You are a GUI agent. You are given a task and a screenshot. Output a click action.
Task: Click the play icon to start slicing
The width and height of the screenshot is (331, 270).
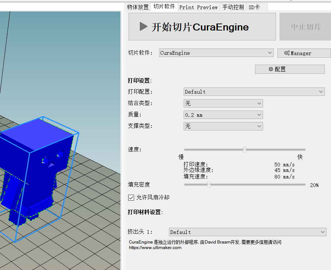coord(143,26)
